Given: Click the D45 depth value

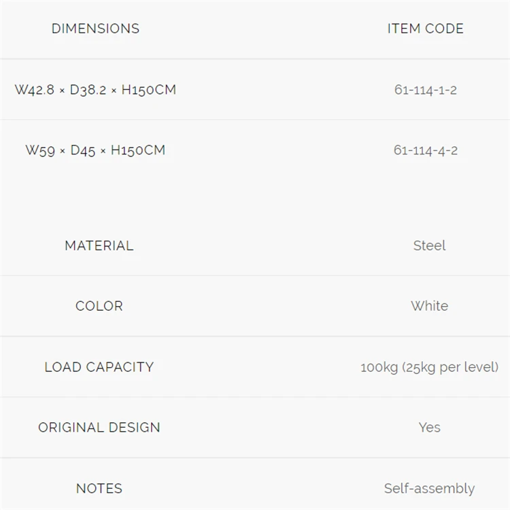Looking at the screenshot, I should coord(82,150).
